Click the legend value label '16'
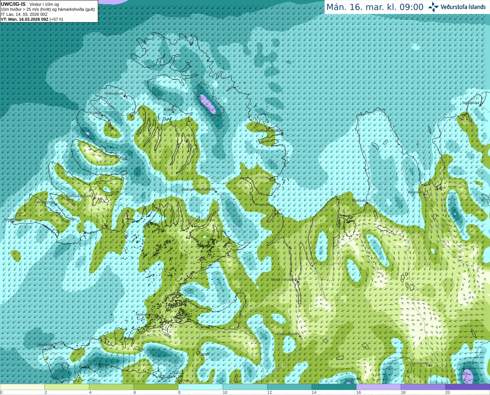This screenshot has width=490, height=395. pos(359,392)
